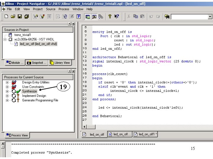Screen dimensions: 213x159
Task: Click the Save All toolbar icon
Action: coord(27,16)
